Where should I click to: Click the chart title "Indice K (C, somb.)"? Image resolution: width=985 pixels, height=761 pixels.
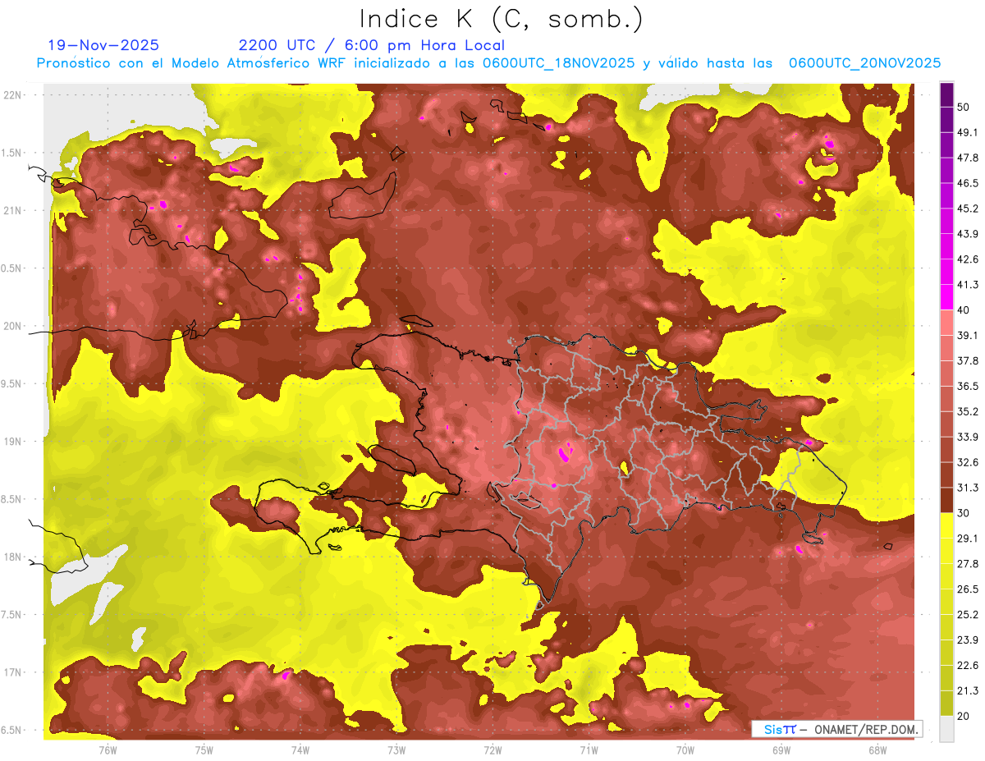(501, 20)
